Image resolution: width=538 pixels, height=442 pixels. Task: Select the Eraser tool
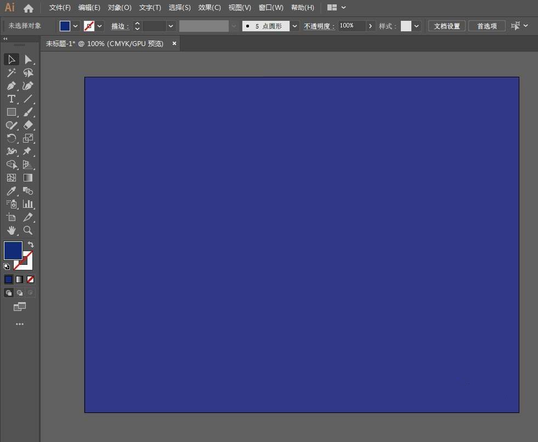pos(28,125)
